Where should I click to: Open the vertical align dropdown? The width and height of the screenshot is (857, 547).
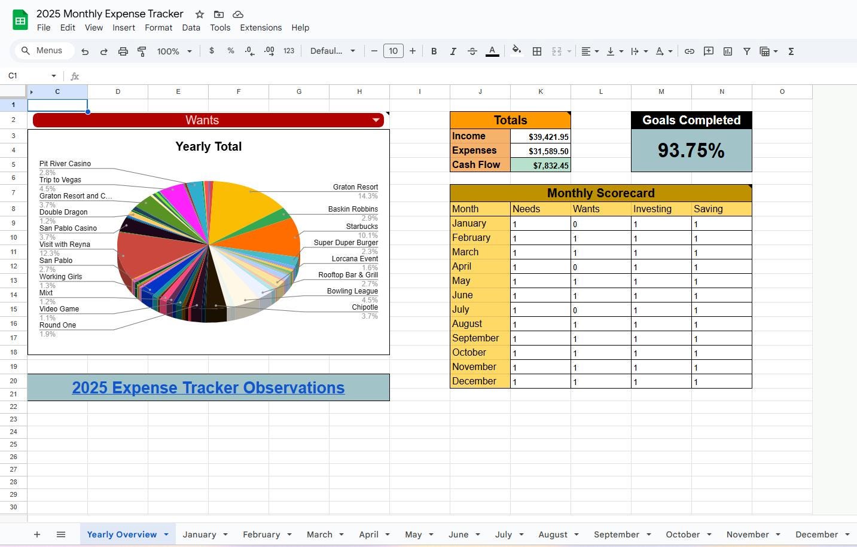click(x=615, y=51)
